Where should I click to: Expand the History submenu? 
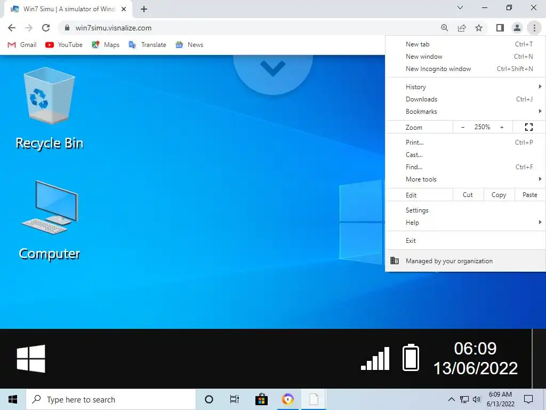point(465,87)
